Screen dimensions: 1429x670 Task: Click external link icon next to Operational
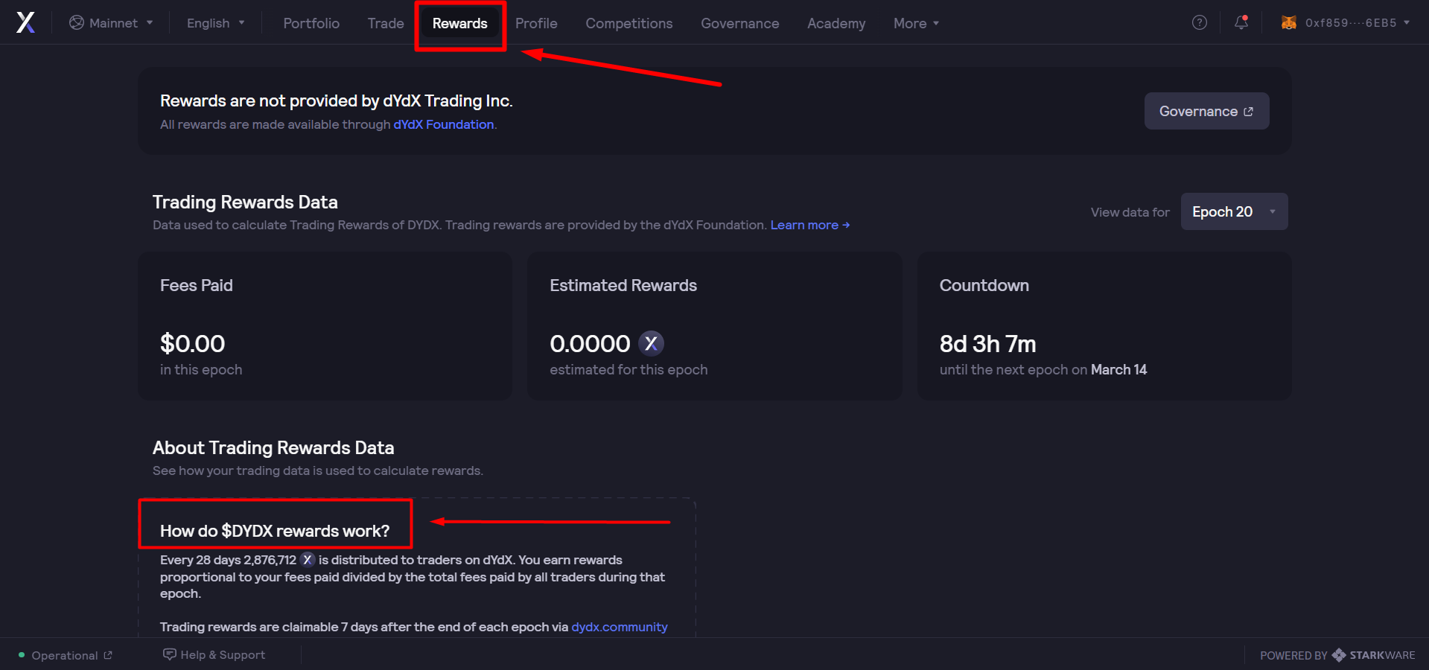coord(108,655)
